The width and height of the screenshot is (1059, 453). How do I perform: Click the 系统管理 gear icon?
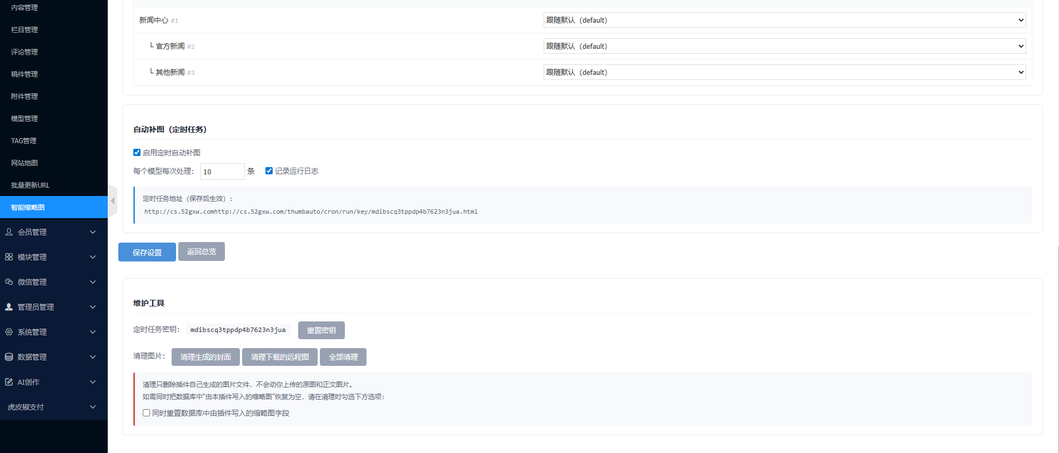(9, 332)
